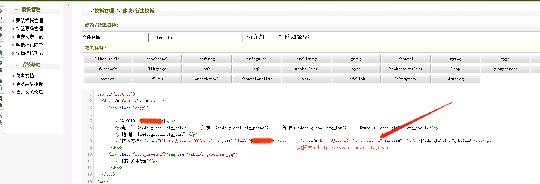Insert the likearticle reference tag
Viewport: 540px width, 184px height.
click(x=108, y=59)
